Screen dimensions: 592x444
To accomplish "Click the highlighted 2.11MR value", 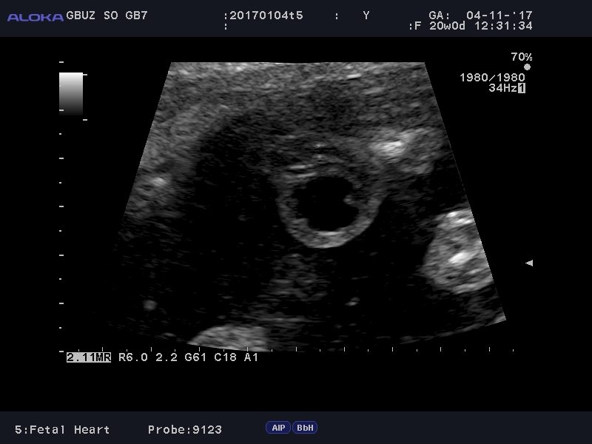I will coord(89,357).
